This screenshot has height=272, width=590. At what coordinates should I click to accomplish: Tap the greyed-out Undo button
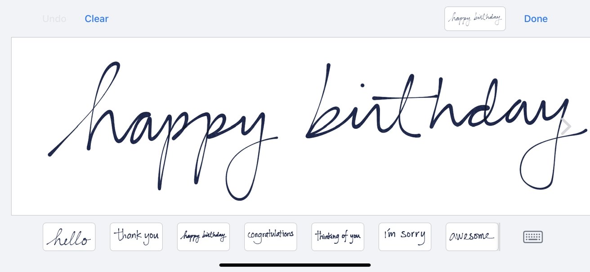pos(54,19)
